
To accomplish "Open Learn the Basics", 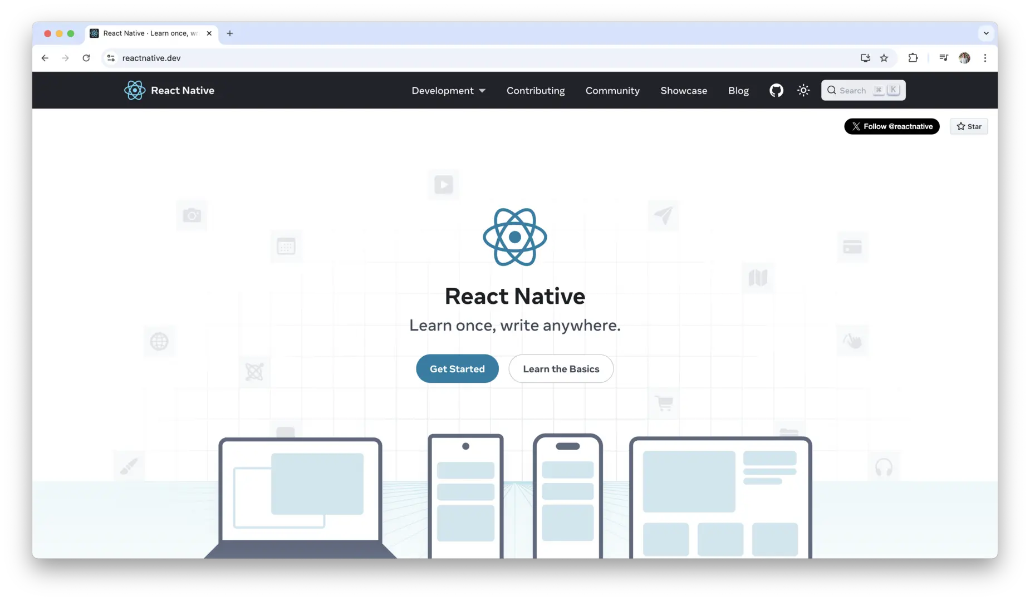I will point(561,368).
